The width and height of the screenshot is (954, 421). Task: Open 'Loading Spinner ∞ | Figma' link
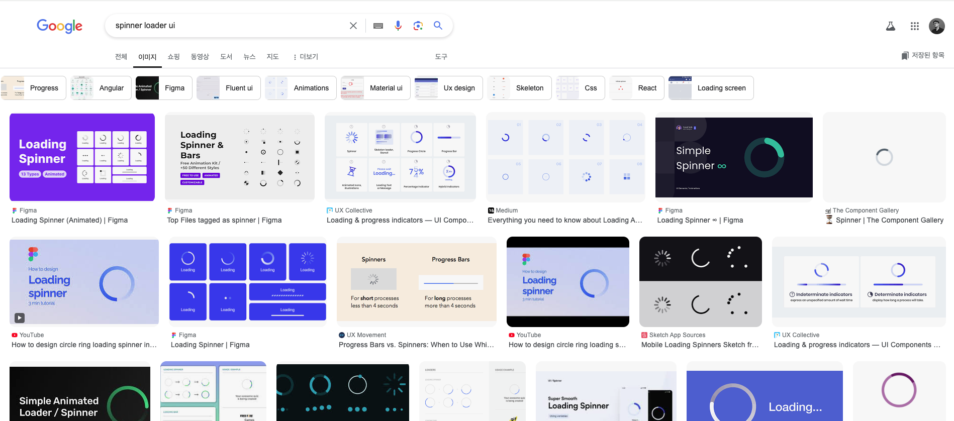click(700, 220)
